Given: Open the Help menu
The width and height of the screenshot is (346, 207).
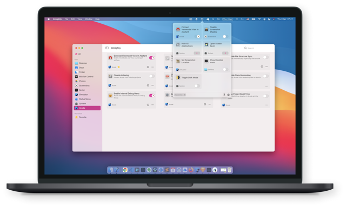Looking at the screenshot, I should point(97,19).
